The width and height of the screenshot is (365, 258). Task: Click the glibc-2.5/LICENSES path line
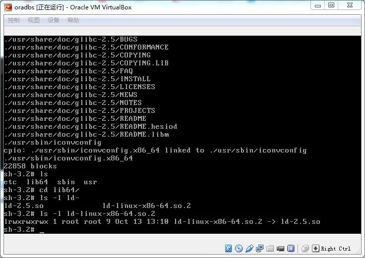pos(79,87)
